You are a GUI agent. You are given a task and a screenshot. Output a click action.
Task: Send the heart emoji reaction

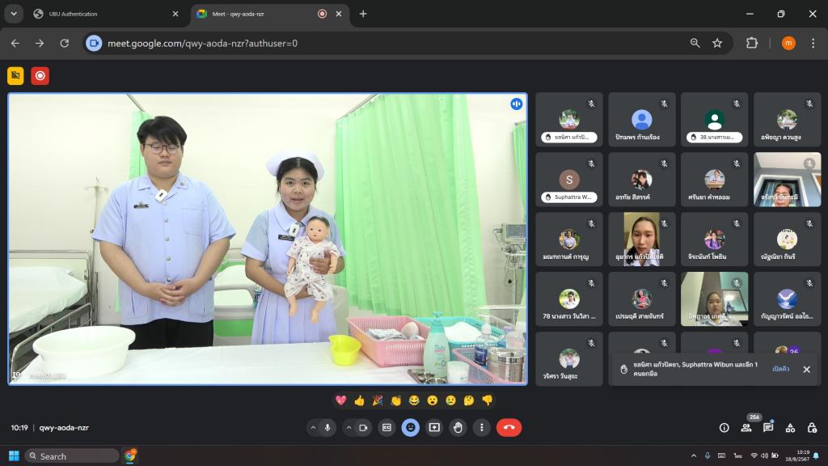pyautogui.click(x=341, y=400)
